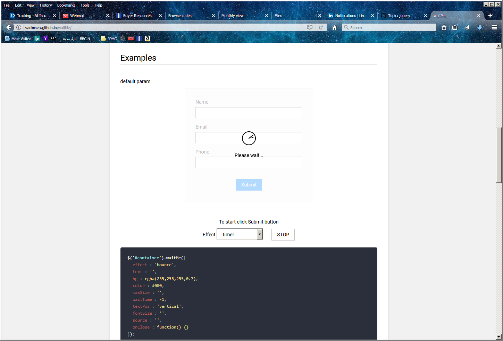Click the reload page icon
503x341 pixels.
click(x=321, y=27)
